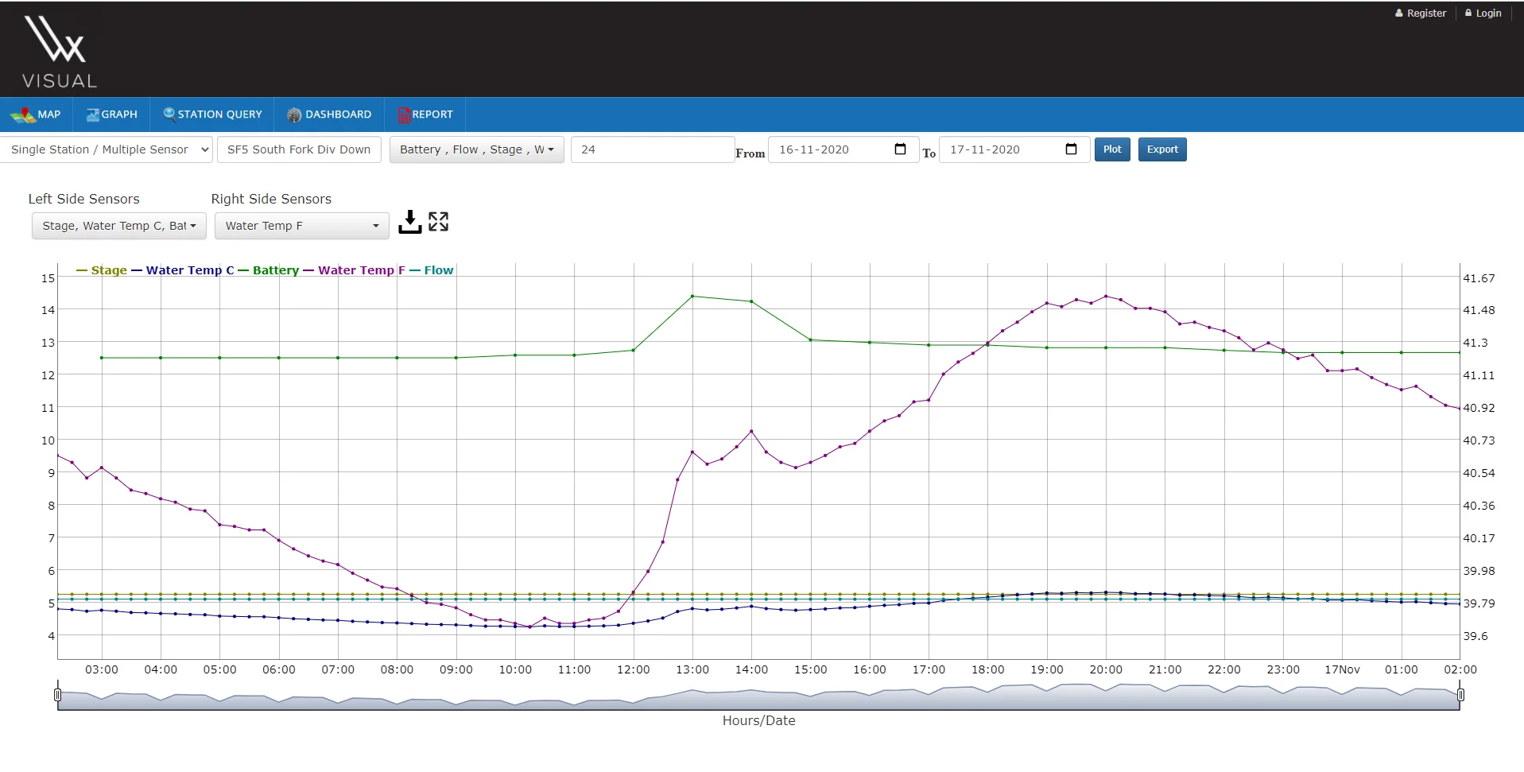
Task: Open the Report document icon
Action: (404, 114)
